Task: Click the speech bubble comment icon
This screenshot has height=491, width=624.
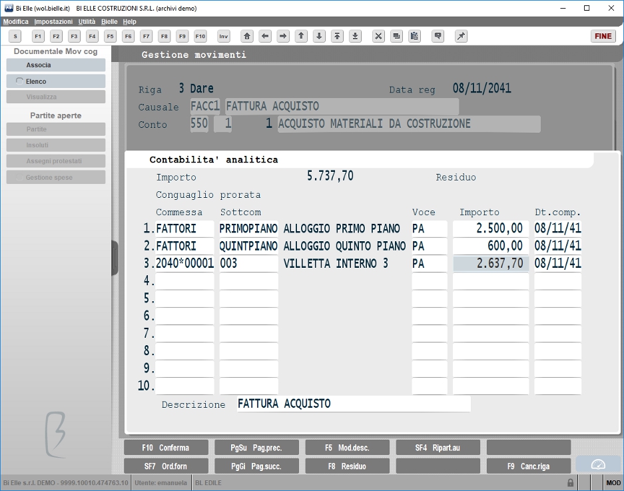Action: point(438,36)
